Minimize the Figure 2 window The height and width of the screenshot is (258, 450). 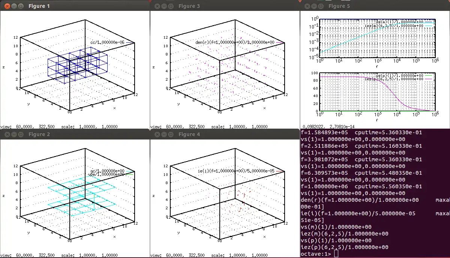point(14,134)
